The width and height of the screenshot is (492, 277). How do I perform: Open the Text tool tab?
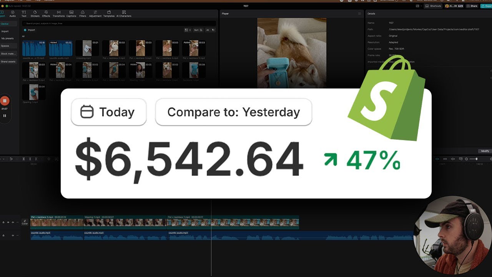24,14
